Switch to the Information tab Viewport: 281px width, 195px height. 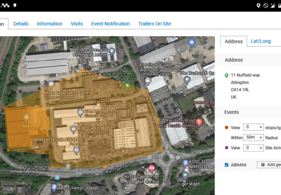coord(50,24)
